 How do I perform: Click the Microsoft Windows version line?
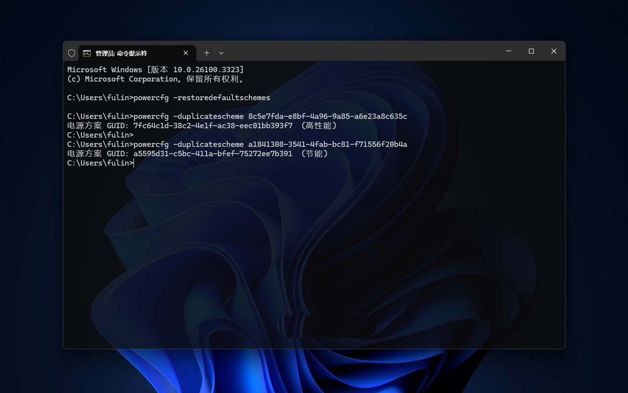156,70
